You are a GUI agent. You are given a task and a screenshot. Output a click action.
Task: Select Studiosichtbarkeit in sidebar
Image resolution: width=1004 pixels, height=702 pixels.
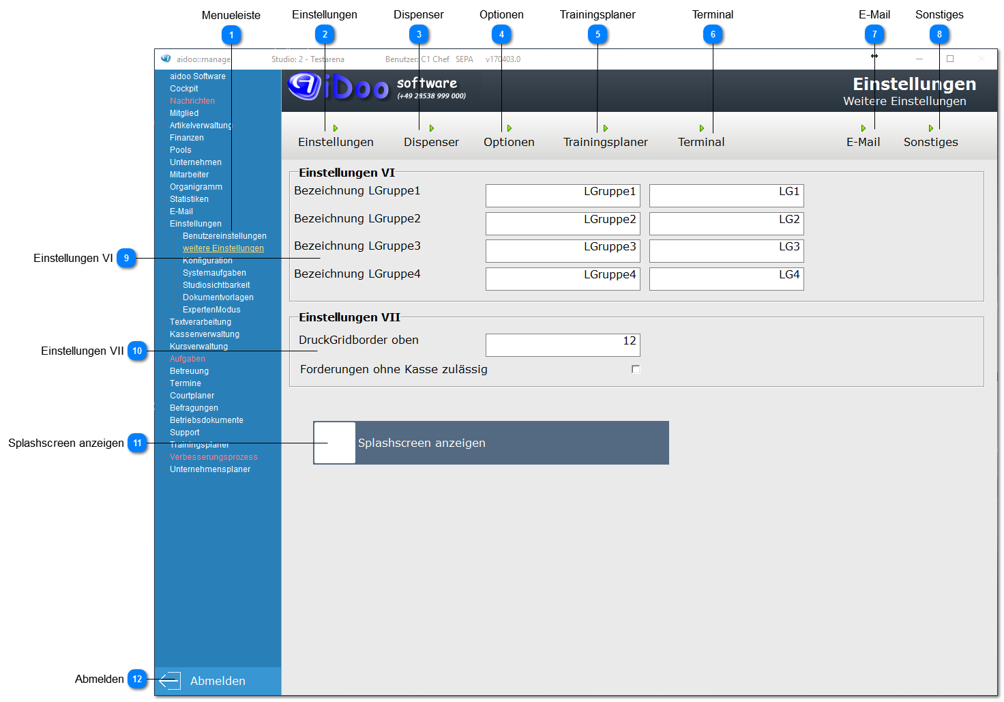click(x=216, y=285)
